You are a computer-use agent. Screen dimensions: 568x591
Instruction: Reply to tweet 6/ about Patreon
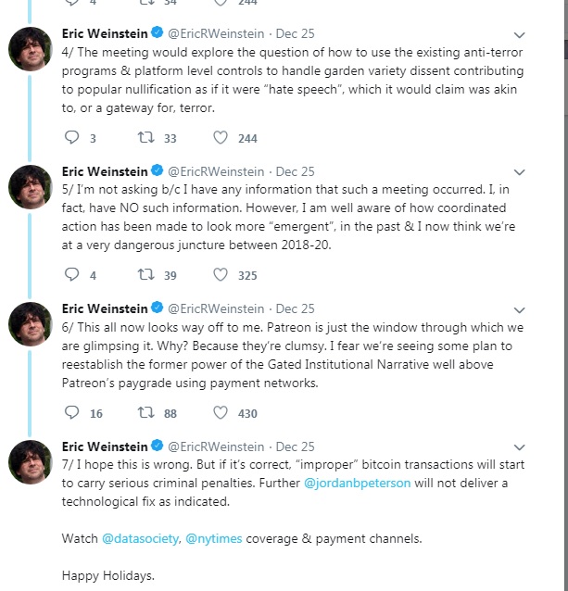73,413
